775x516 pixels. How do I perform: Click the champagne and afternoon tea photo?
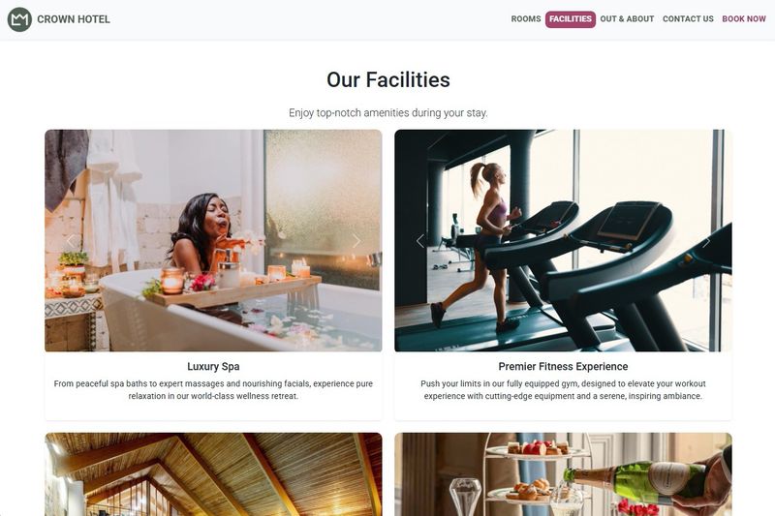[x=563, y=474]
